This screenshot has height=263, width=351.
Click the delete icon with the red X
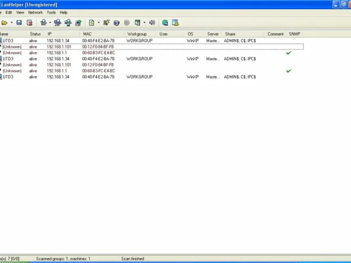point(29,23)
